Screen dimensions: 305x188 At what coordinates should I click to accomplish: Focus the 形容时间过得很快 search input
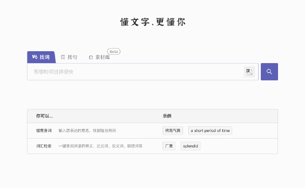coord(133,71)
